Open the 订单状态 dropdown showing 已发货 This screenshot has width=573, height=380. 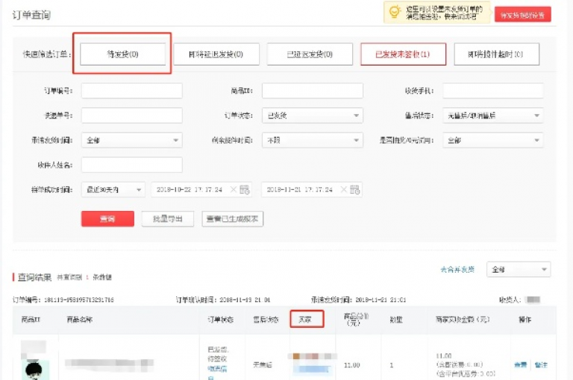point(313,115)
